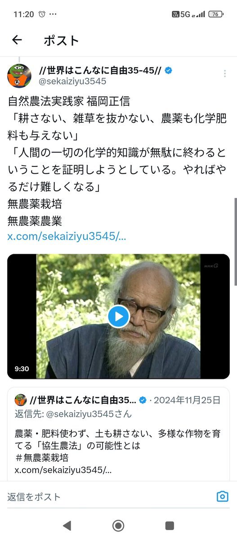
Task: Tap the Android home circle button
Action: pyautogui.click(x=118, y=525)
